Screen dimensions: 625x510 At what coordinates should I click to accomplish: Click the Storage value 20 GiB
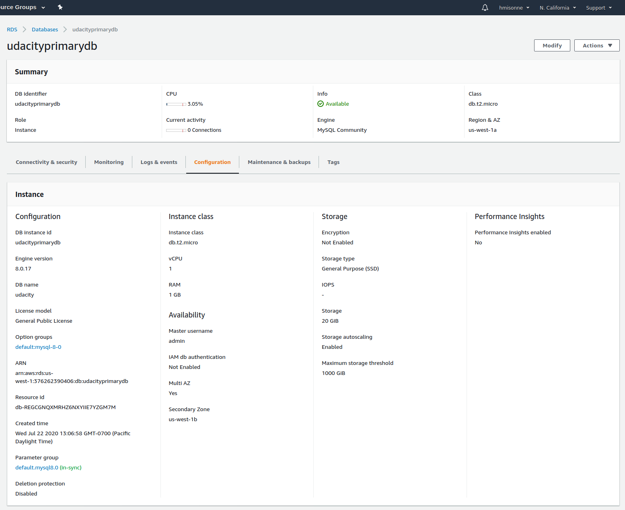(x=330, y=321)
